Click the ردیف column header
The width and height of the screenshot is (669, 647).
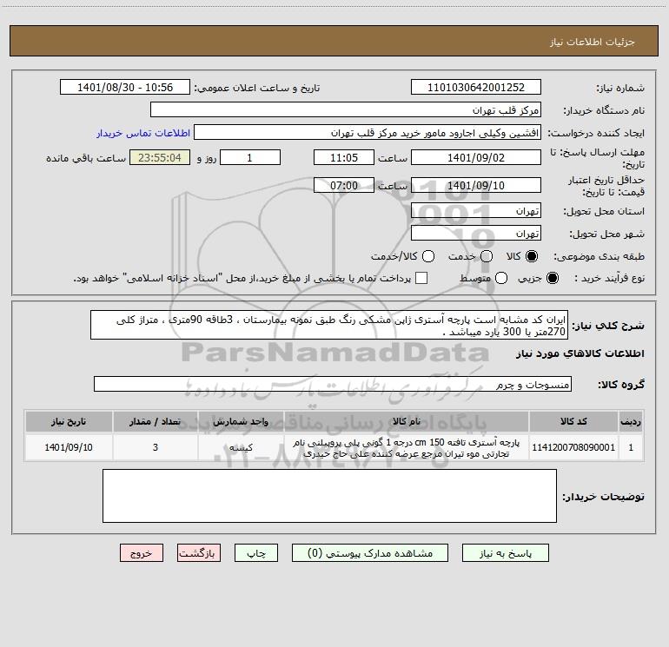631,421
